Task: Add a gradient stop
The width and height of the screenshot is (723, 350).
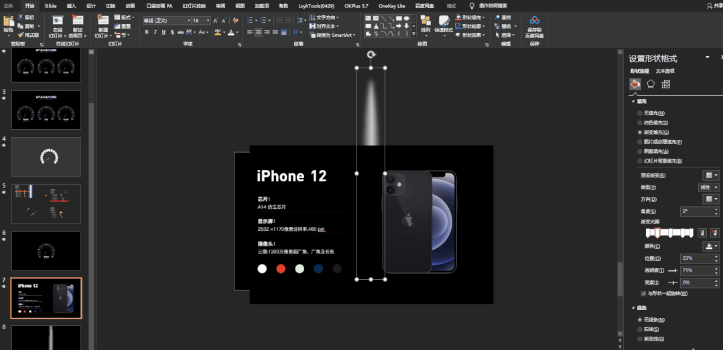Action: [x=702, y=233]
